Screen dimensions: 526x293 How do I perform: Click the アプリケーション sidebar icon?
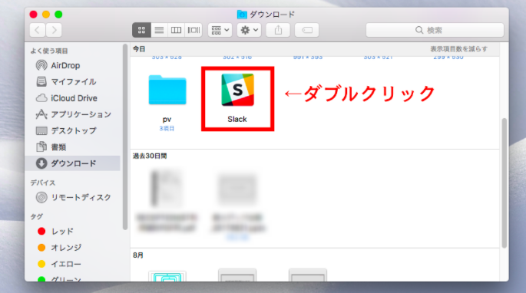click(41, 114)
